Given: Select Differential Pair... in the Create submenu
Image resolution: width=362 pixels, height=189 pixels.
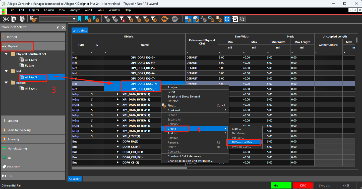Looking at the screenshot, I should [243, 142].
